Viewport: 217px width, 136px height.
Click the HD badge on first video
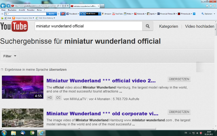[x=50, y=98]
